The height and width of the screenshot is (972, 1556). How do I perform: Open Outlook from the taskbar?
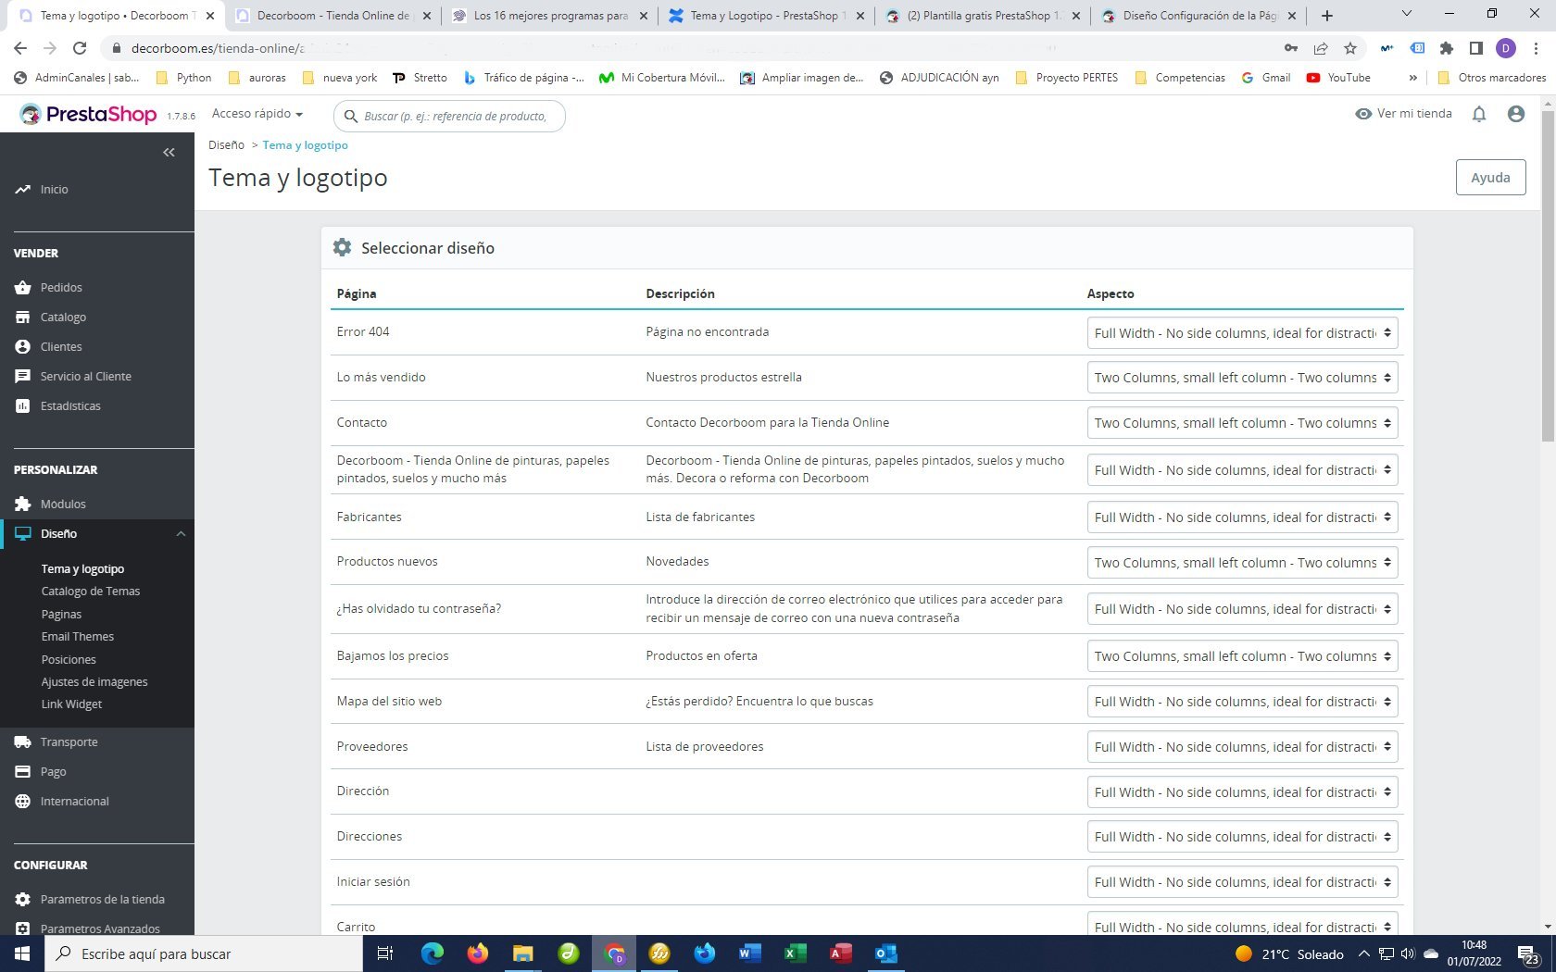[x=885, y=953]
